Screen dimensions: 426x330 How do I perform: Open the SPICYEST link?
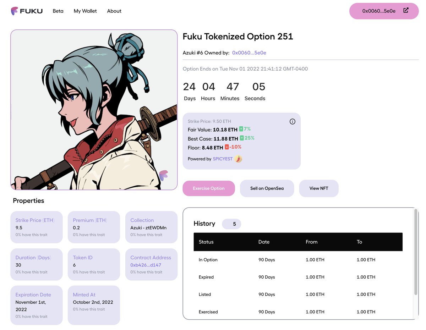[223, 159]
